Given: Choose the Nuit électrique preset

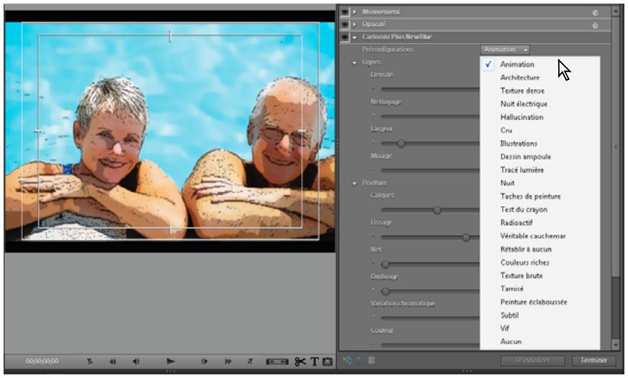Looking at the screenshot, I should tap(524, 104).
